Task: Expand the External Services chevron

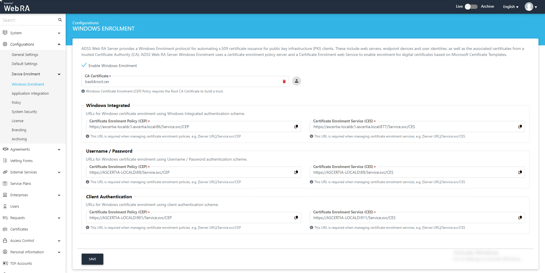Action: [x=59, y=172]
